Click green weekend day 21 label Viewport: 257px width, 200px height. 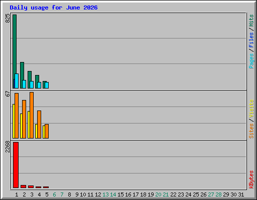click(166, 194)
